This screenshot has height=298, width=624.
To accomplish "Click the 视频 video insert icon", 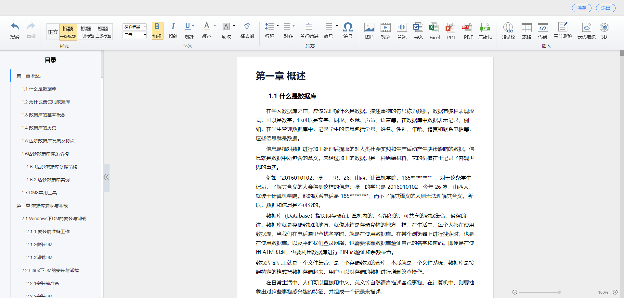I will coord(385,28).
